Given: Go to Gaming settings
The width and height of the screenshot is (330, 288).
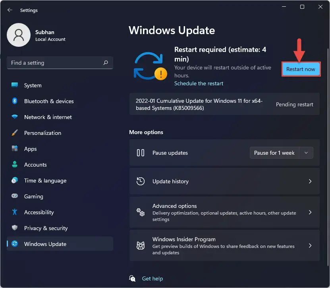Looking at the screenshot, I should point(60,196).
